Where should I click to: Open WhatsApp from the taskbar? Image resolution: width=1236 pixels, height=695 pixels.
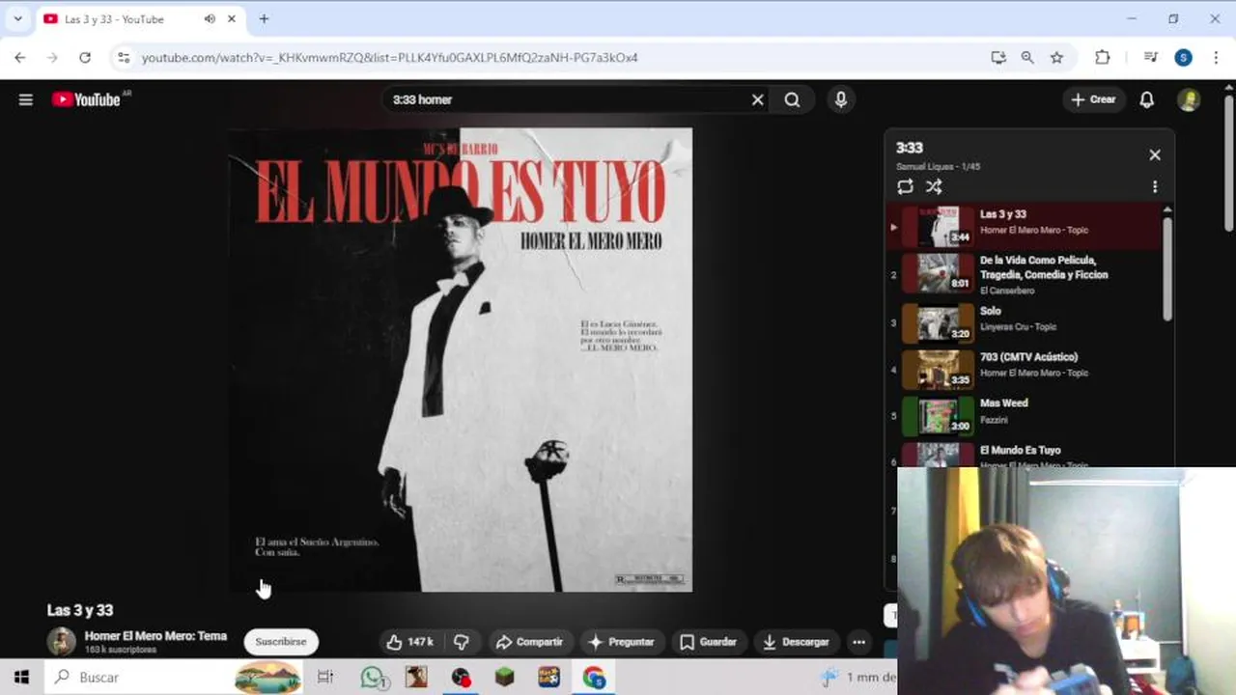point(374,678)
